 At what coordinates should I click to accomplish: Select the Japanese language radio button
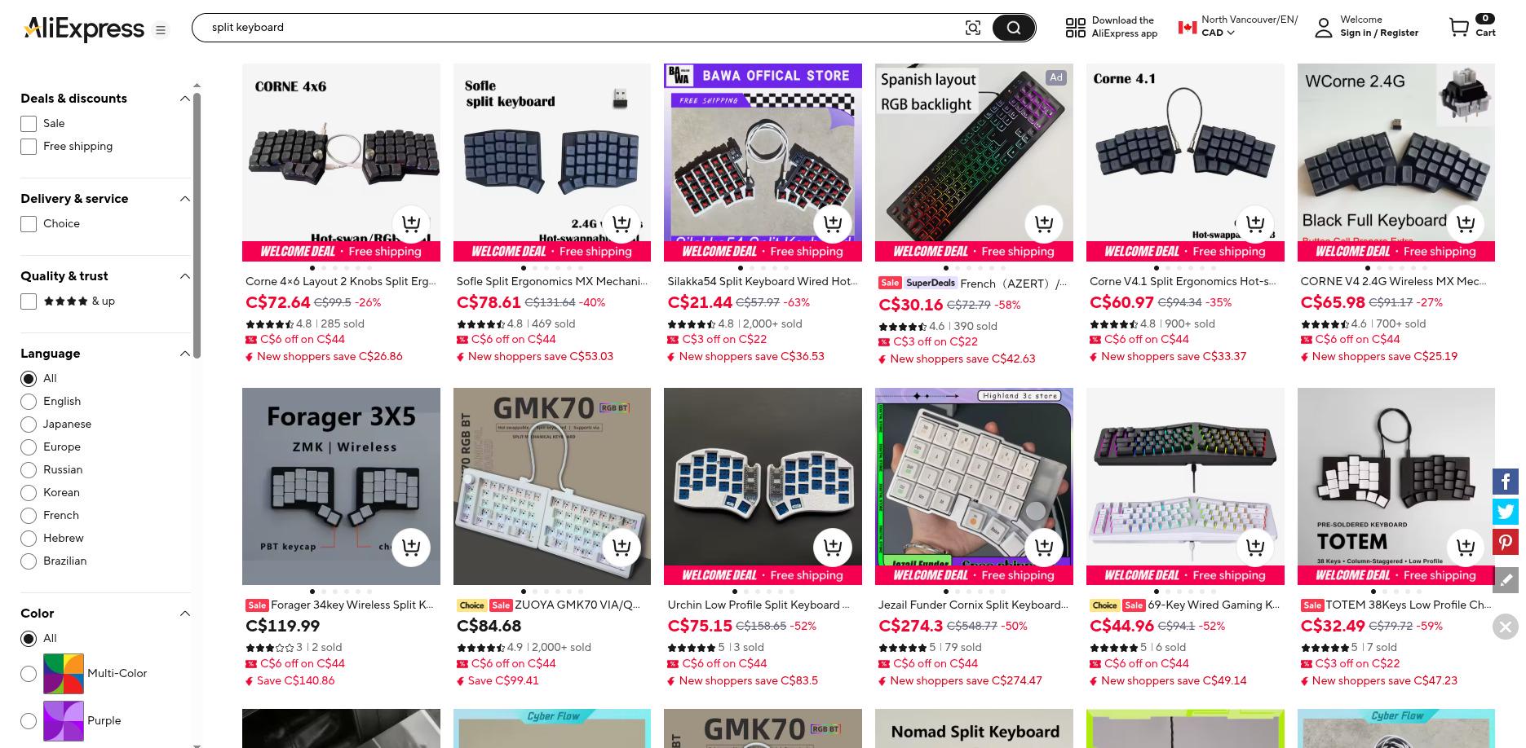29,425
